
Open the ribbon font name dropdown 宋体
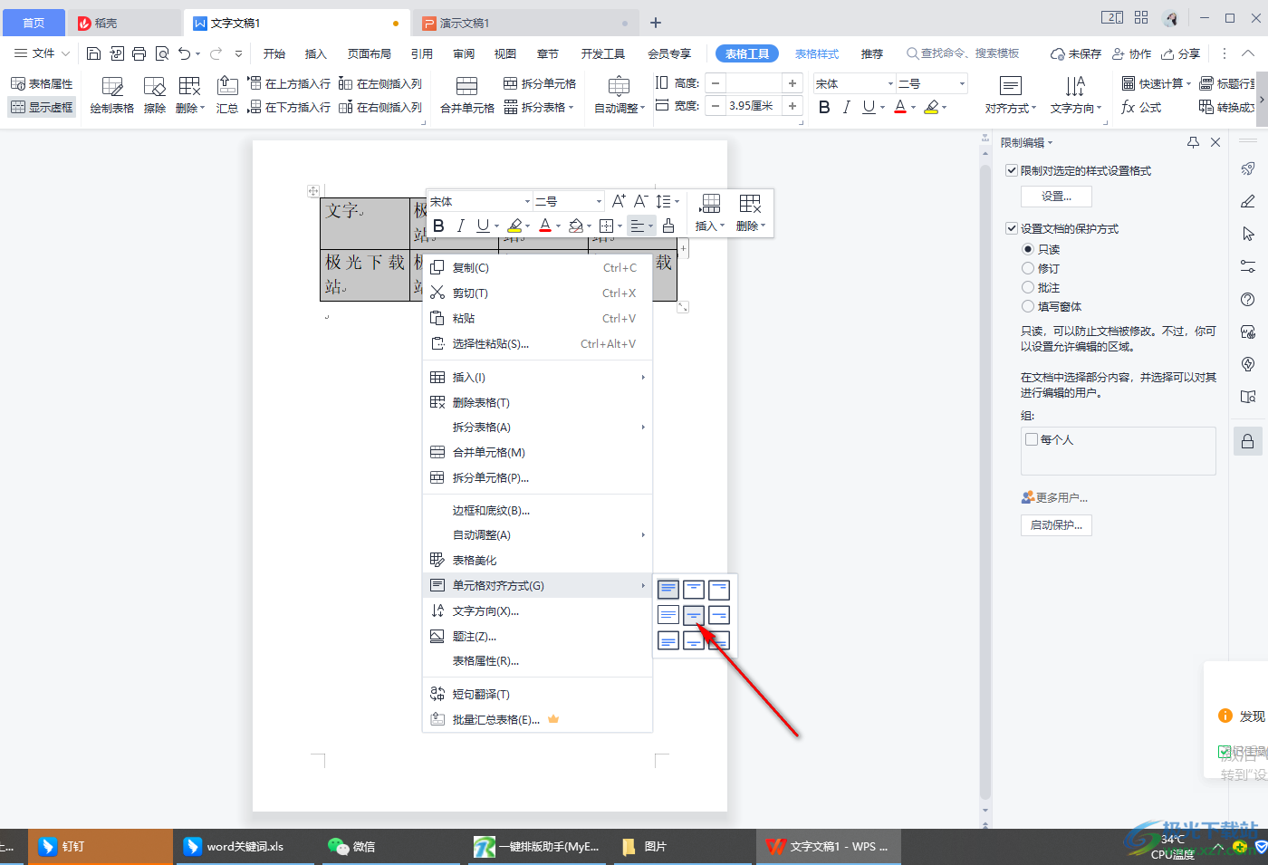[x=890, y=83]
